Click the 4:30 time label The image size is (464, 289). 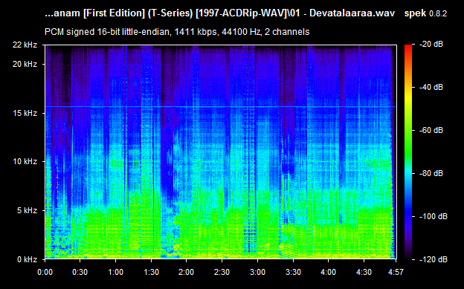[364, 272]
